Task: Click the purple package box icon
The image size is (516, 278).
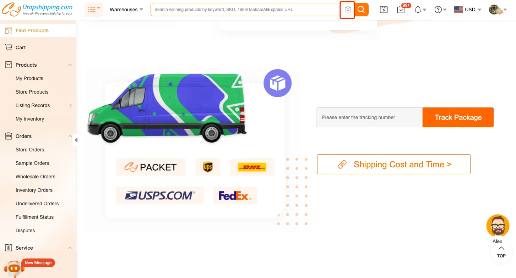Action: [277, 83]
